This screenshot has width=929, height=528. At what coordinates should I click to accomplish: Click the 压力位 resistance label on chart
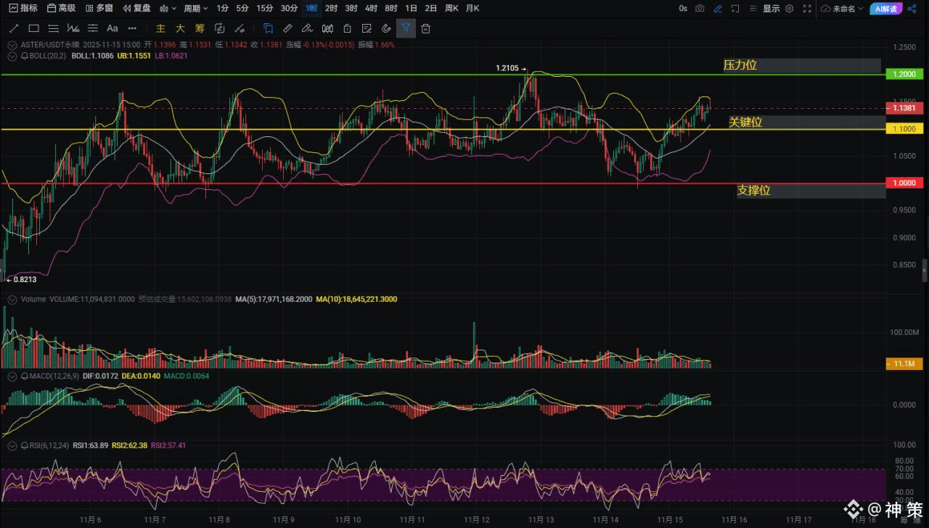click(740, 65)
